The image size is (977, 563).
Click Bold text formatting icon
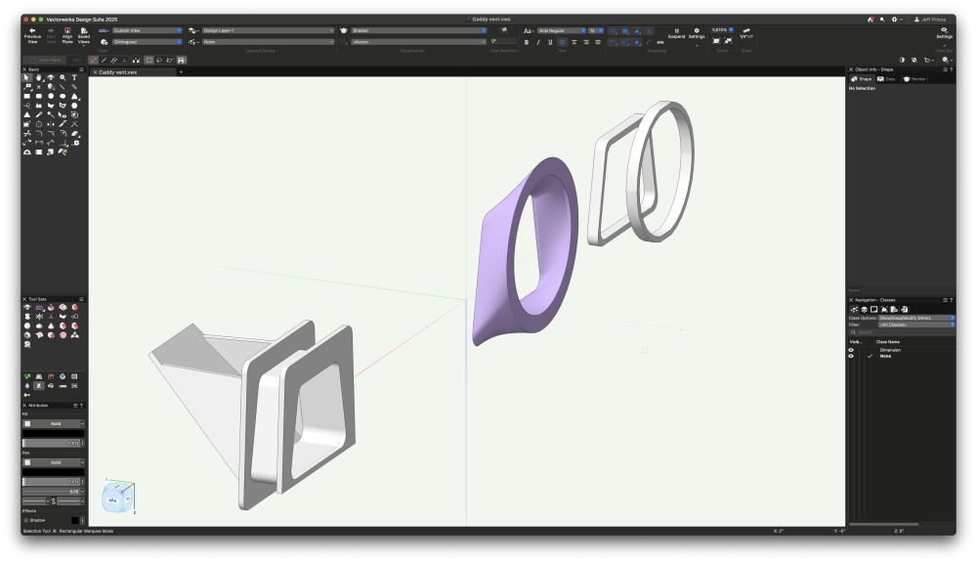pyautogui.click(x=527, y=42)
